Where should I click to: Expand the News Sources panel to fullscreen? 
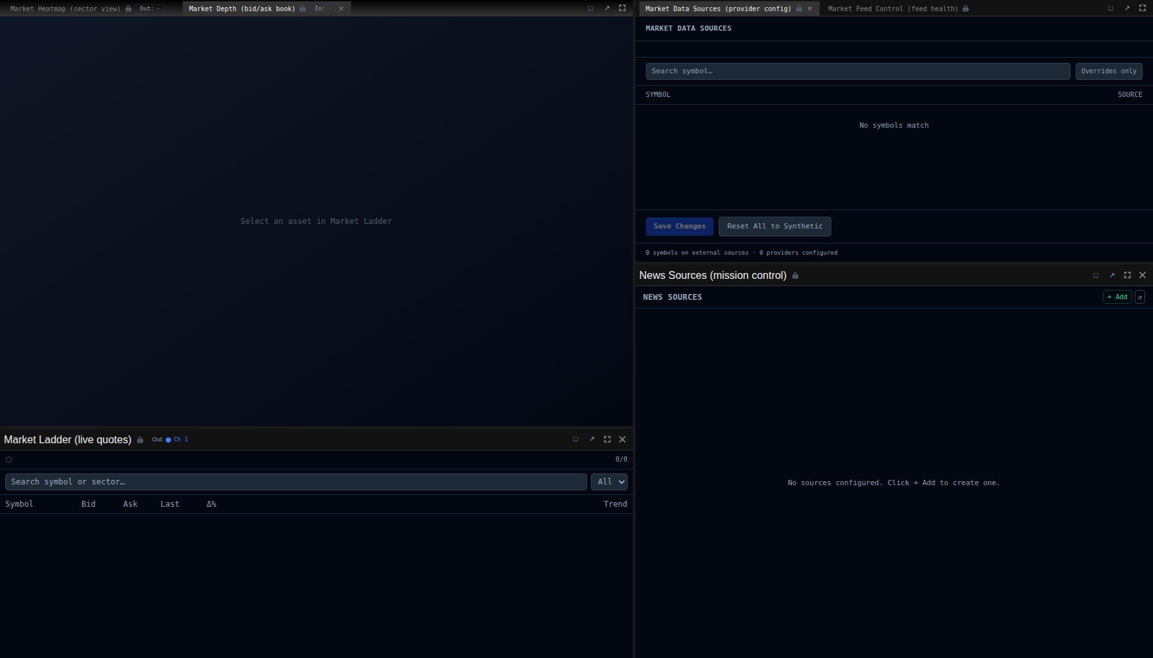coord(1127,275)
